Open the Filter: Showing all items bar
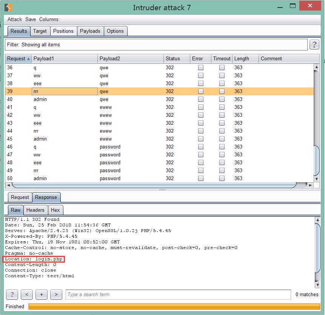The height and width of the screenshot is (315, 325). point(156,45)
